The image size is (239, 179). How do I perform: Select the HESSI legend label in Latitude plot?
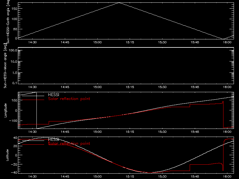(53, 140)
